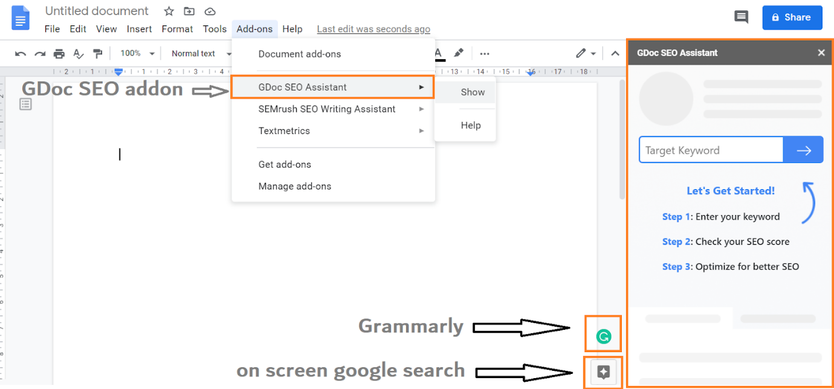Click the document vertical scrollbar
The image size is (834, 389).
pos(622,140)
